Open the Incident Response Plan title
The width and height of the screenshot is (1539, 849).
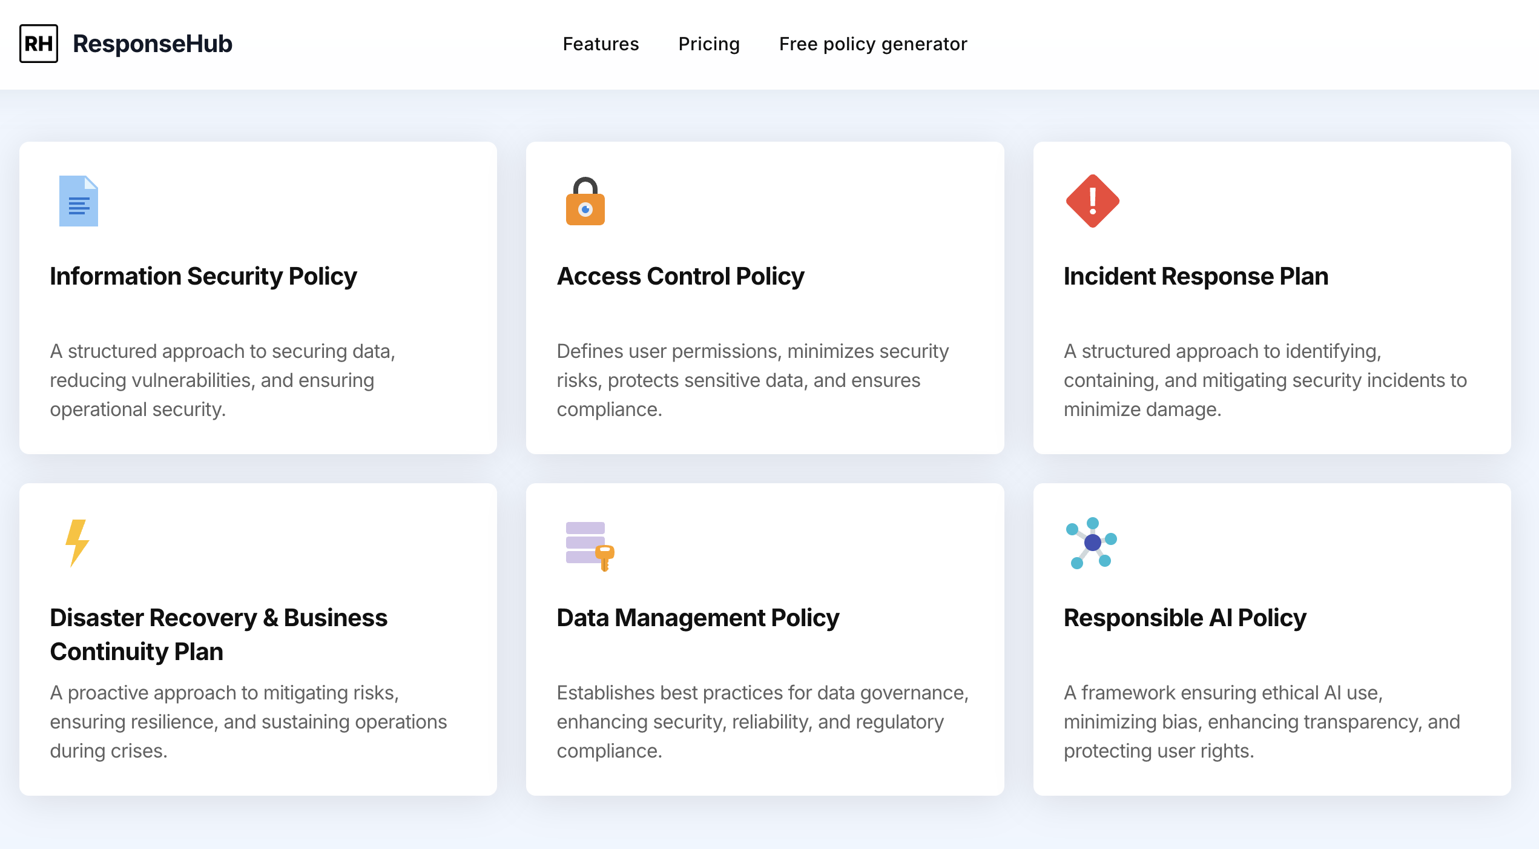[x=1196, y=276]
